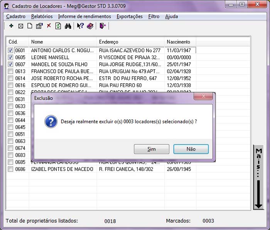
Task: Click Sim to confirm exclusion
Action: click(152, 149)
